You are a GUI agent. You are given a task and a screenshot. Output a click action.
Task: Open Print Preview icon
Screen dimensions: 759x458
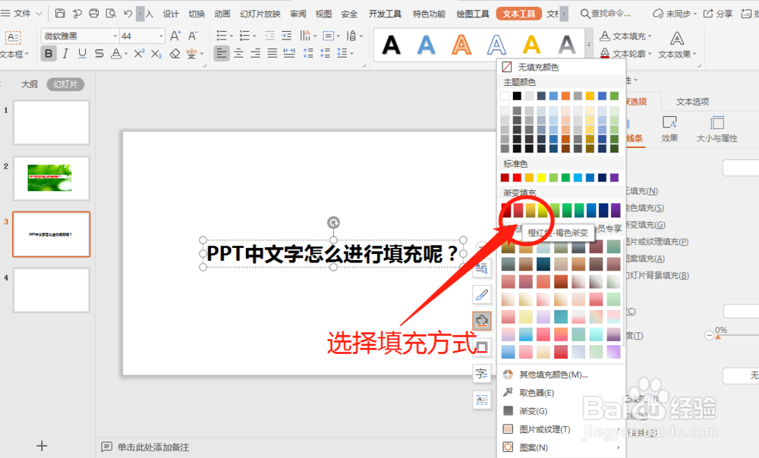[x=111, y=14]
